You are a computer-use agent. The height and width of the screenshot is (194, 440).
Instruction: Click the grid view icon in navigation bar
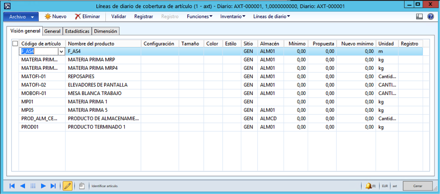click(33, 186)
